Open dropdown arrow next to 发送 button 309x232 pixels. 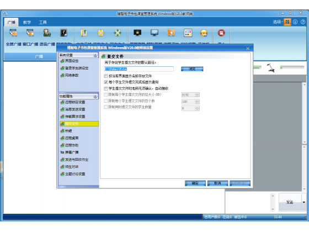(303, 202)
